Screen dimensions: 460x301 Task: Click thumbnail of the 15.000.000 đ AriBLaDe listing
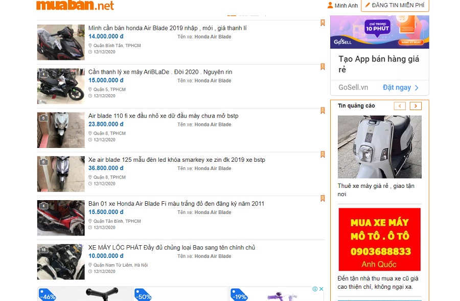click(61, 86)
